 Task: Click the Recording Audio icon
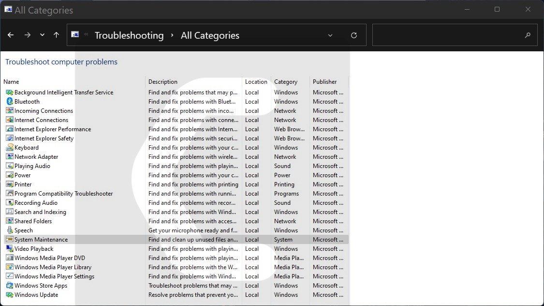point(10,203)
